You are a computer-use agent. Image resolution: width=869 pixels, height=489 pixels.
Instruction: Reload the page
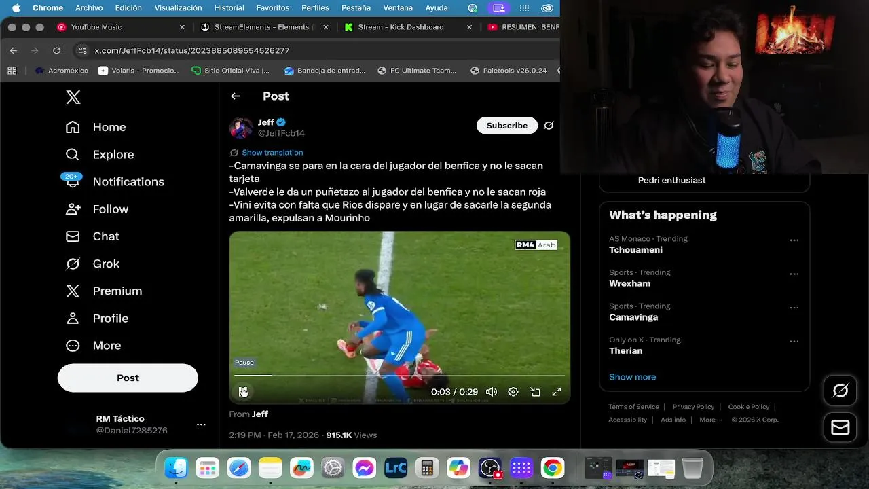[x=57, y=50]
